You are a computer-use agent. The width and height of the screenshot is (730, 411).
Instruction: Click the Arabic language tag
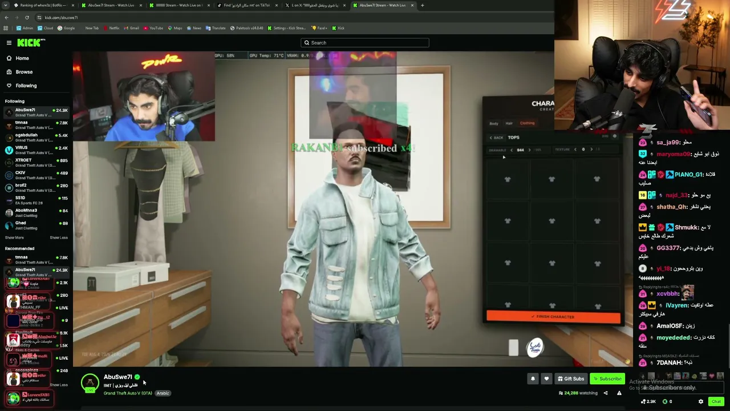coord(163,393)
